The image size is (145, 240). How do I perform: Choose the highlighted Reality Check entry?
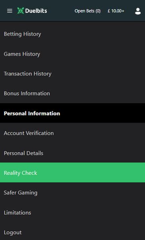point(72,172)
